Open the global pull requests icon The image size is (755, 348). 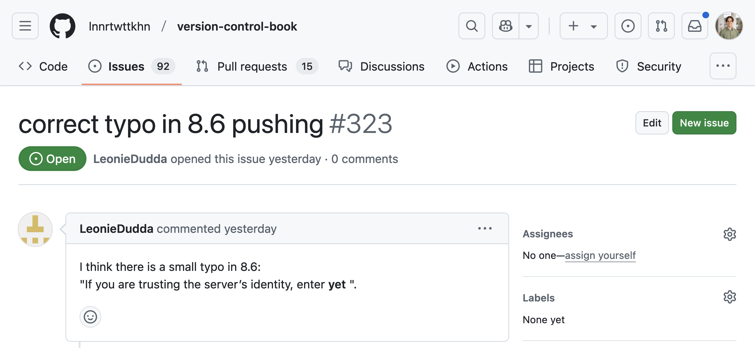[661, 26]
